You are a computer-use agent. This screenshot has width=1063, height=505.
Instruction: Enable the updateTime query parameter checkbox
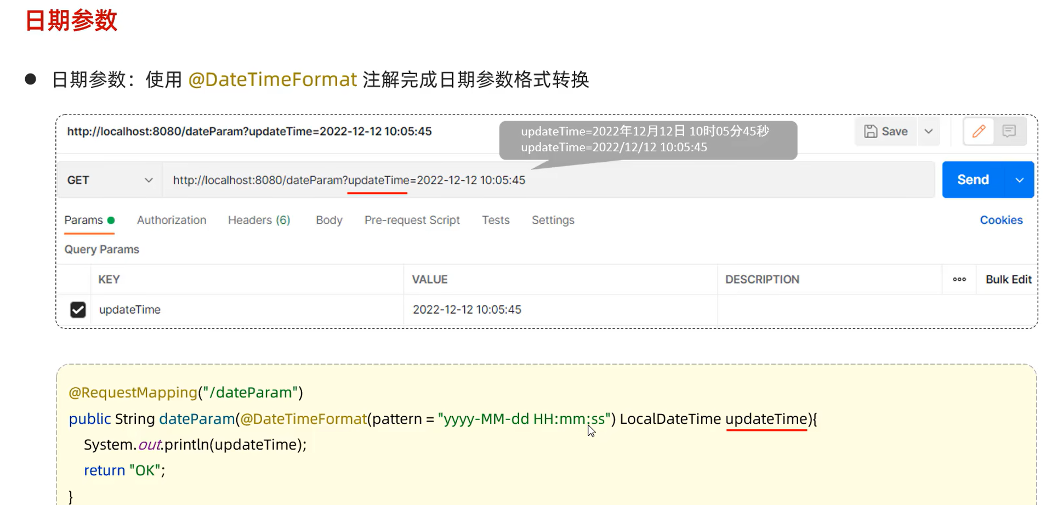(78, 310)
